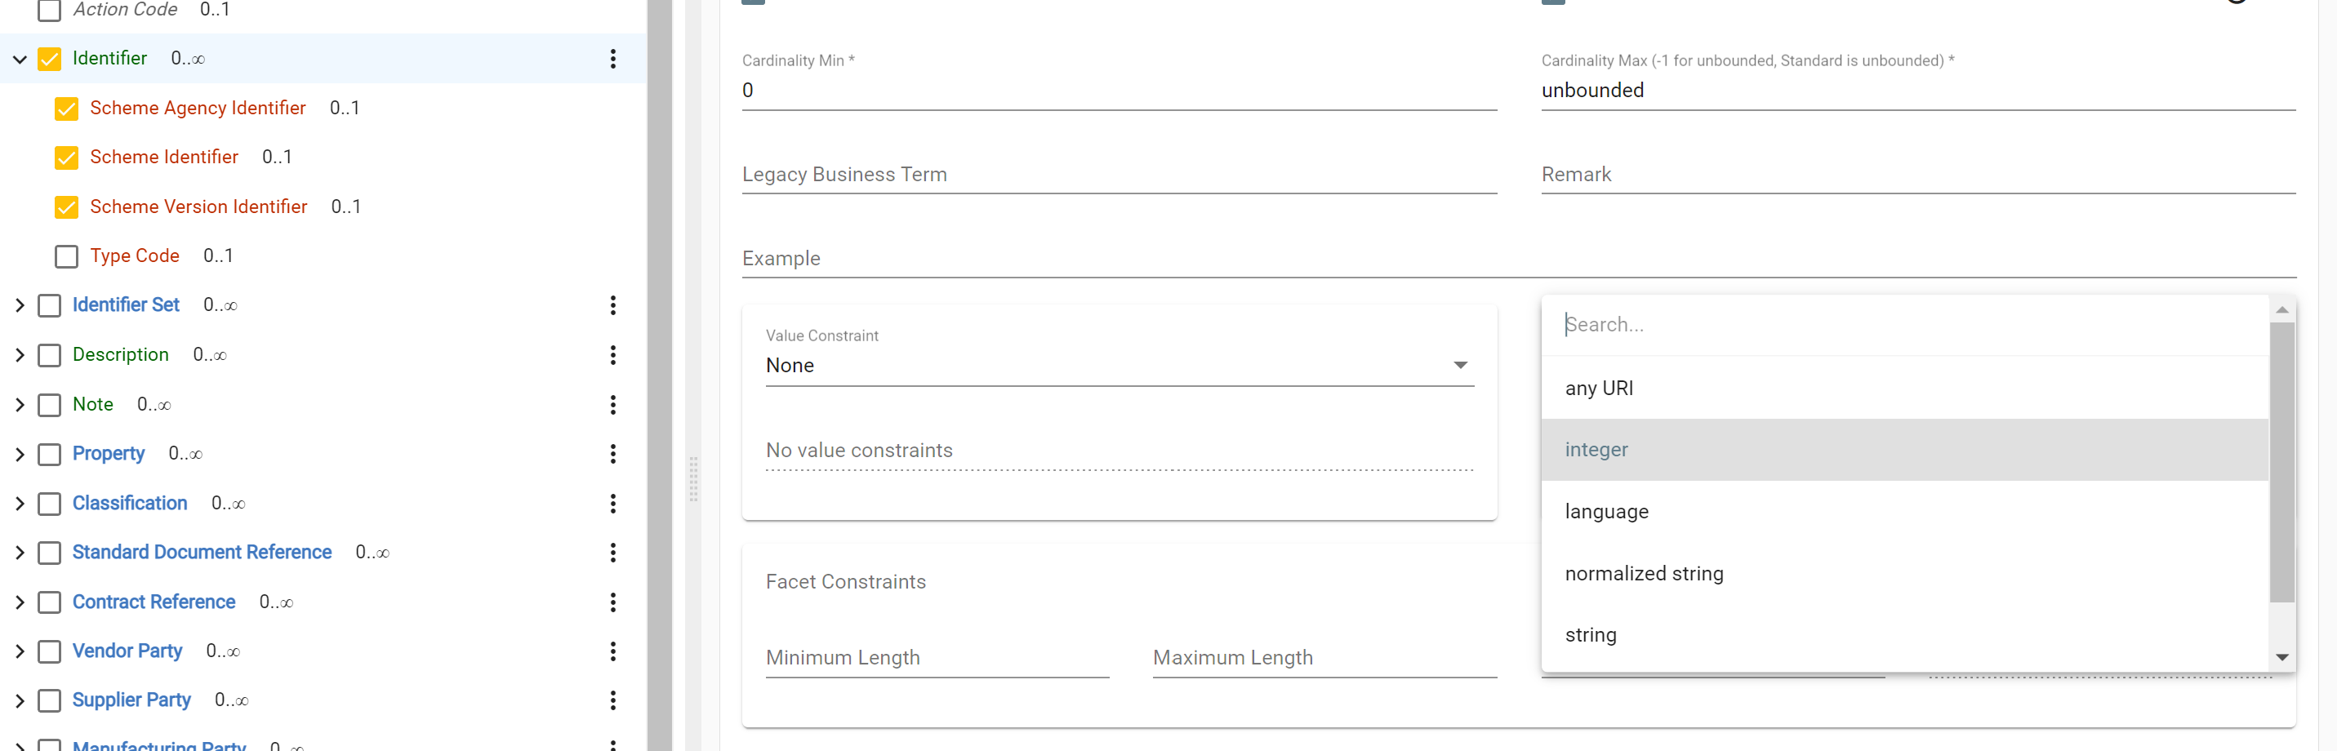2337x751 pixels.
Task: Open the Description options menu
Action: tap(614, 354)
